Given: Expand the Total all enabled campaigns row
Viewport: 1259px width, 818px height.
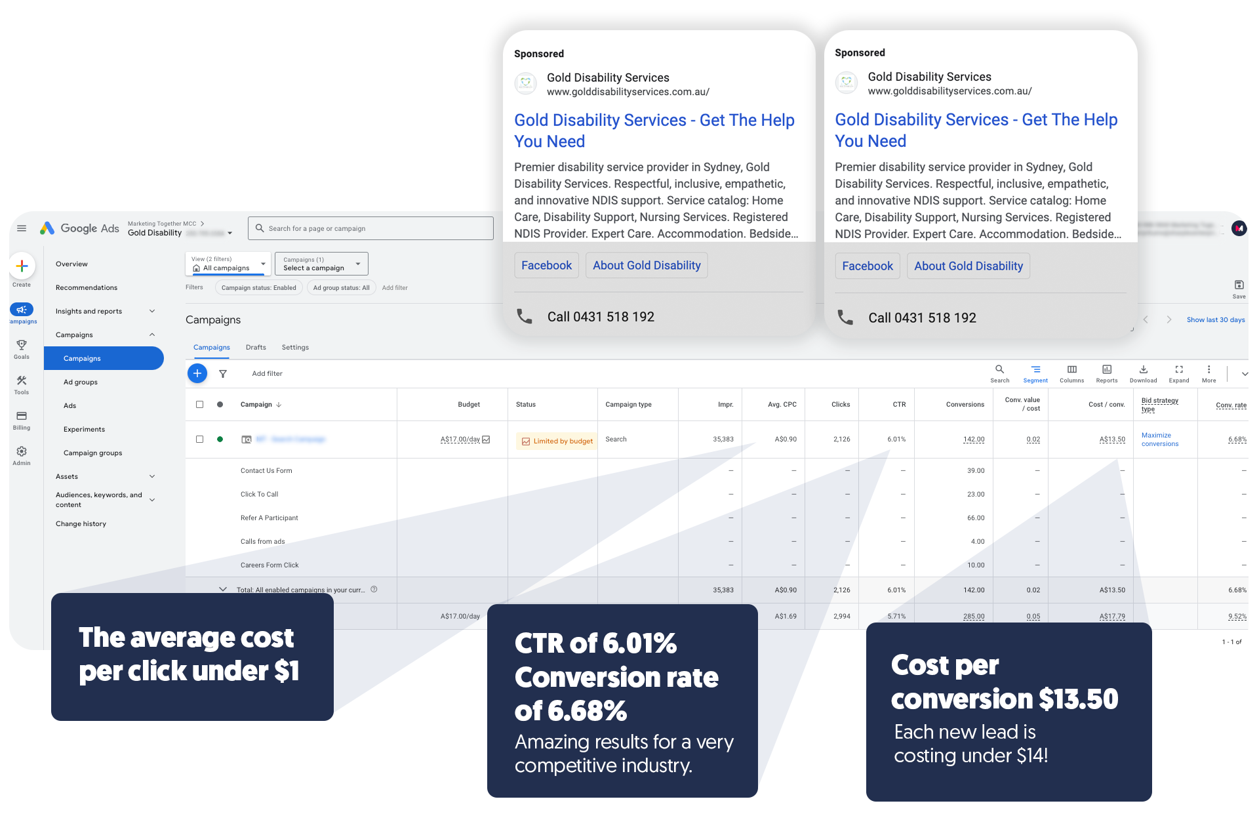Looking at the screenshot, I should coord(223,589).
